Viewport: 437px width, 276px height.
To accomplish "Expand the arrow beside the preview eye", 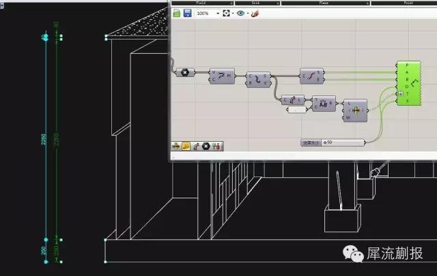I will point(247,14).
